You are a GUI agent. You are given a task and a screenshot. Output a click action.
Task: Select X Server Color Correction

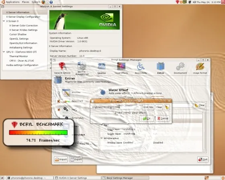tap(24, 26)
